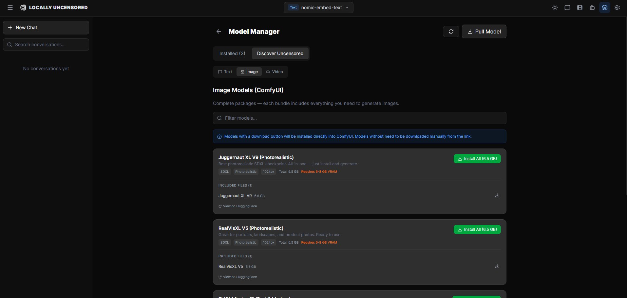Click the refresh models icon near Pull Model

coord(451,31)
